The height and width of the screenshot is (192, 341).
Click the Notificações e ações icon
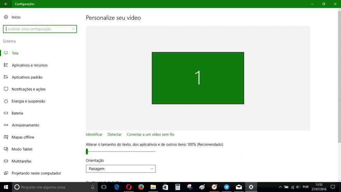6,89
